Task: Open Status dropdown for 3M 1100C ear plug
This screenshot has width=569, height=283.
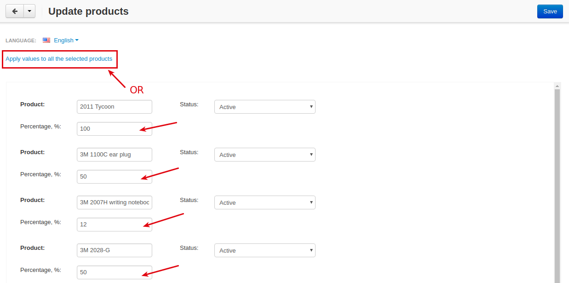Action: (265, 155)
